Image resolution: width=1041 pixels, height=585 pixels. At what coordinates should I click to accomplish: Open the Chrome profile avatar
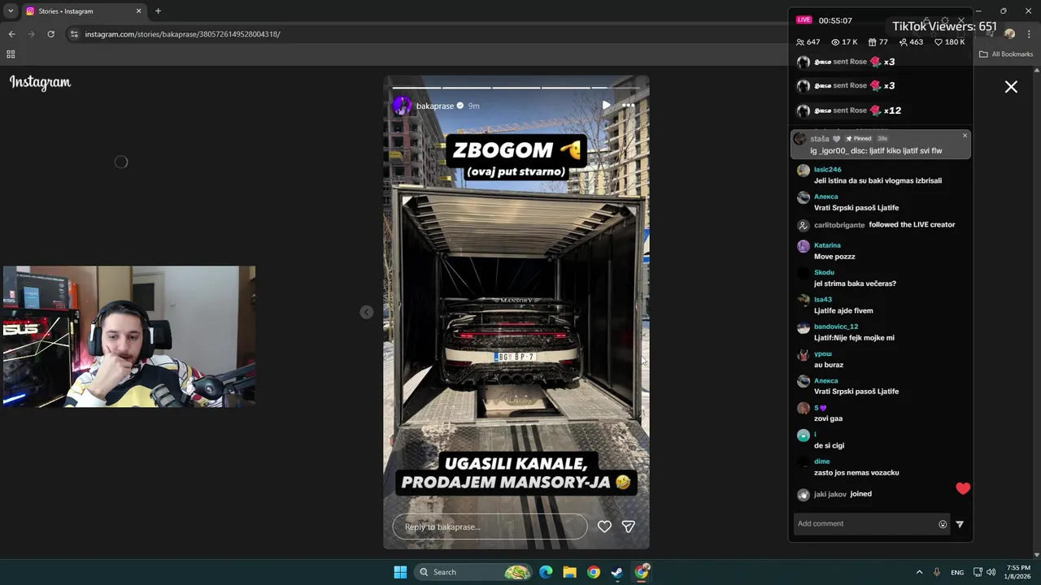[1009, 34]
